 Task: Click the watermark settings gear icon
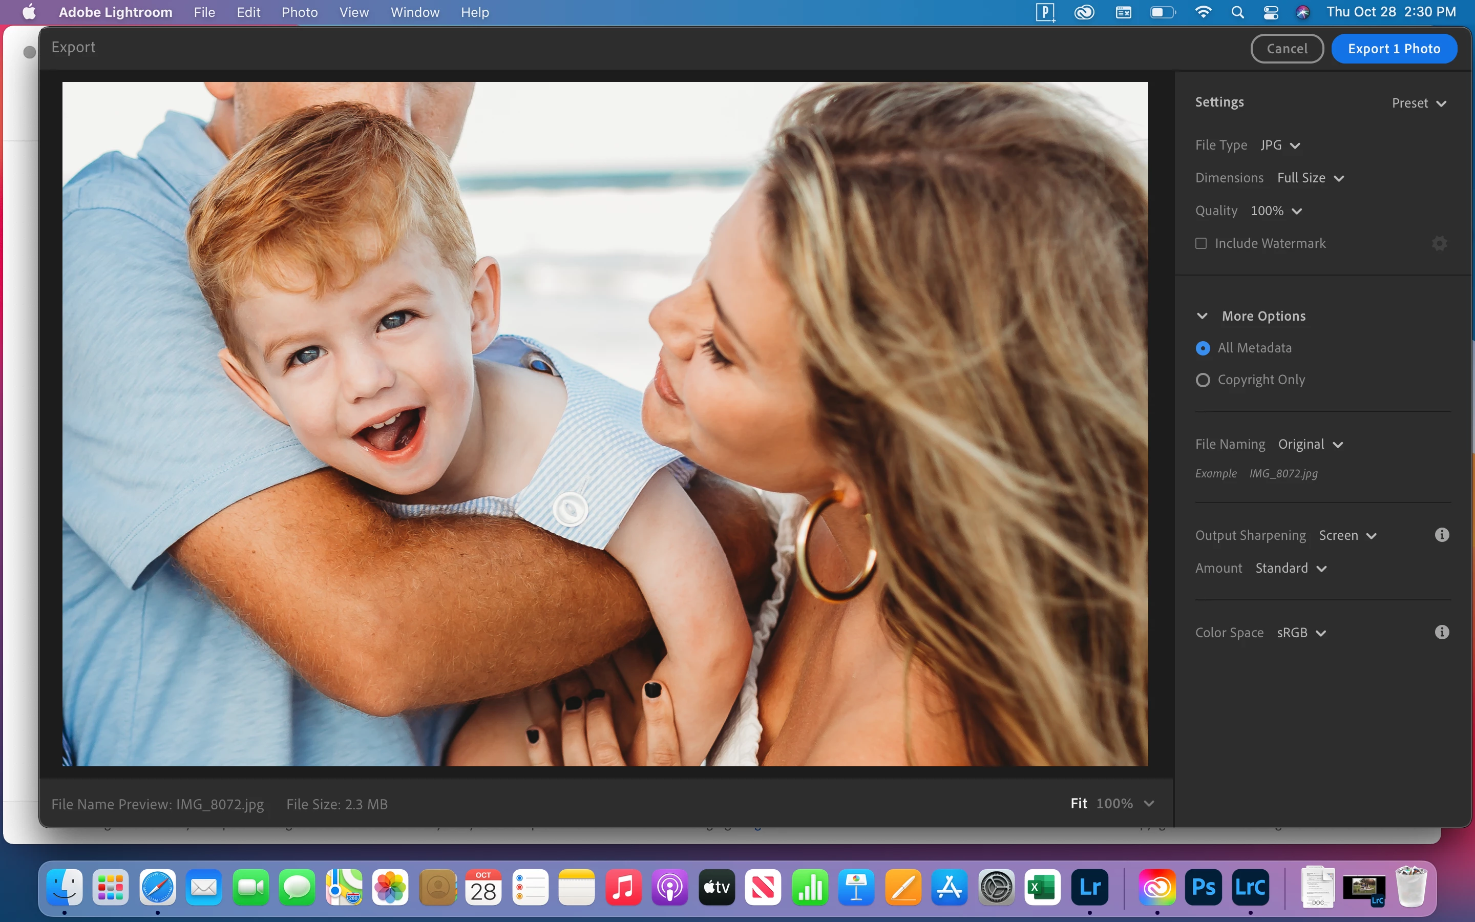tap(1439, 243)
